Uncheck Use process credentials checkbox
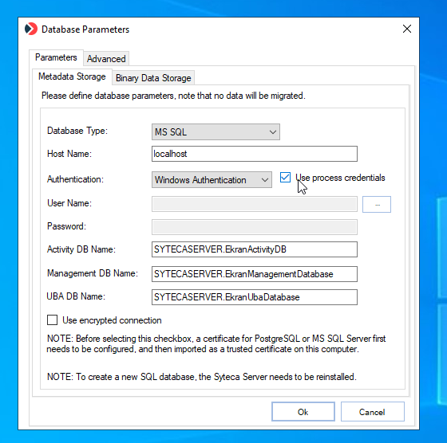Screen dimensions: 447x443 tap(285, 178)
